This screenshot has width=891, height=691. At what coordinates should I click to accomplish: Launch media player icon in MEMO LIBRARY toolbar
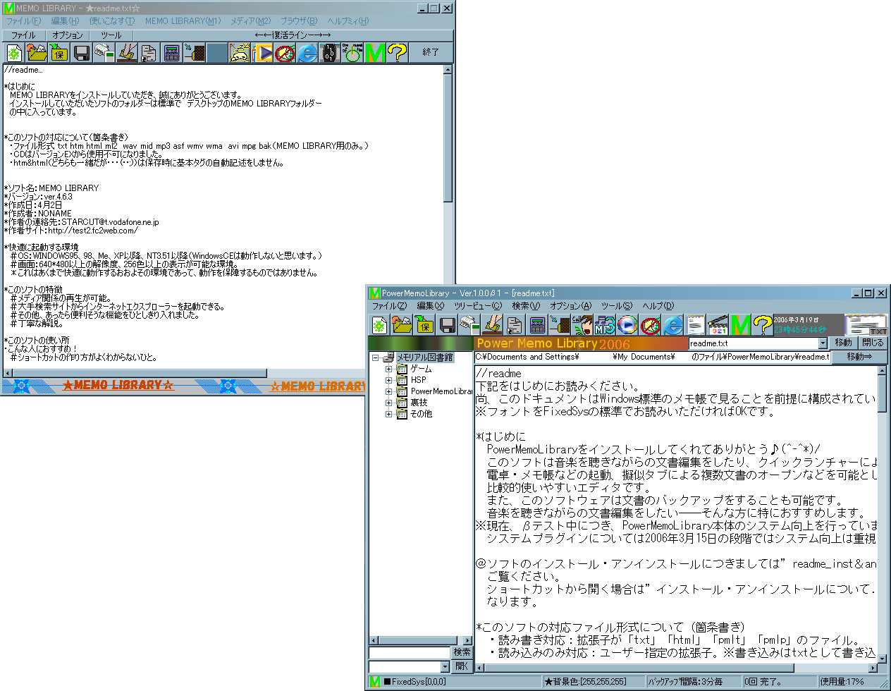click(263, 53)
